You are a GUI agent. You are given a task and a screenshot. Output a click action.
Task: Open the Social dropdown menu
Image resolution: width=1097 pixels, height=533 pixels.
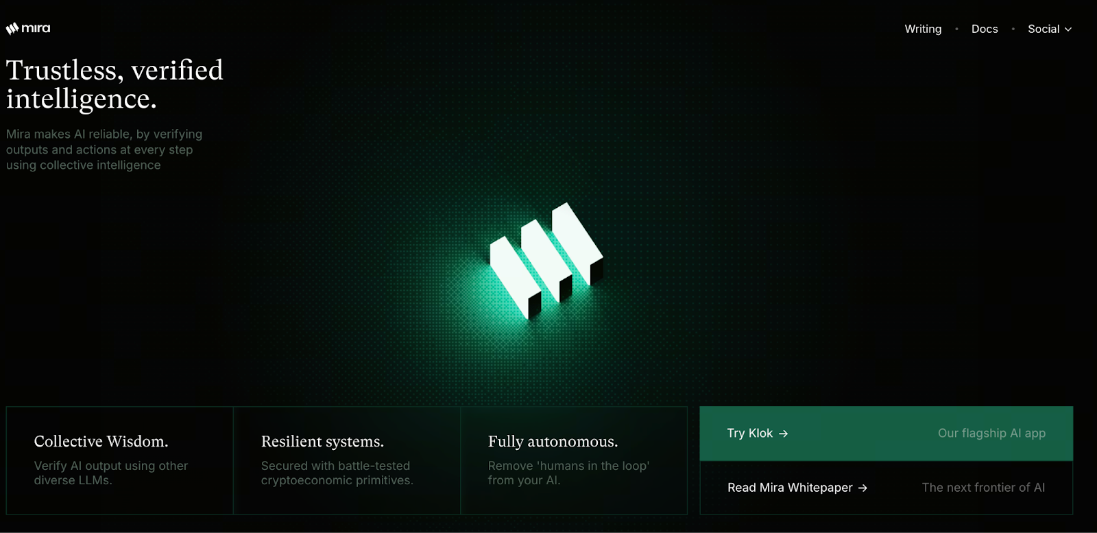click(1050, 29)
